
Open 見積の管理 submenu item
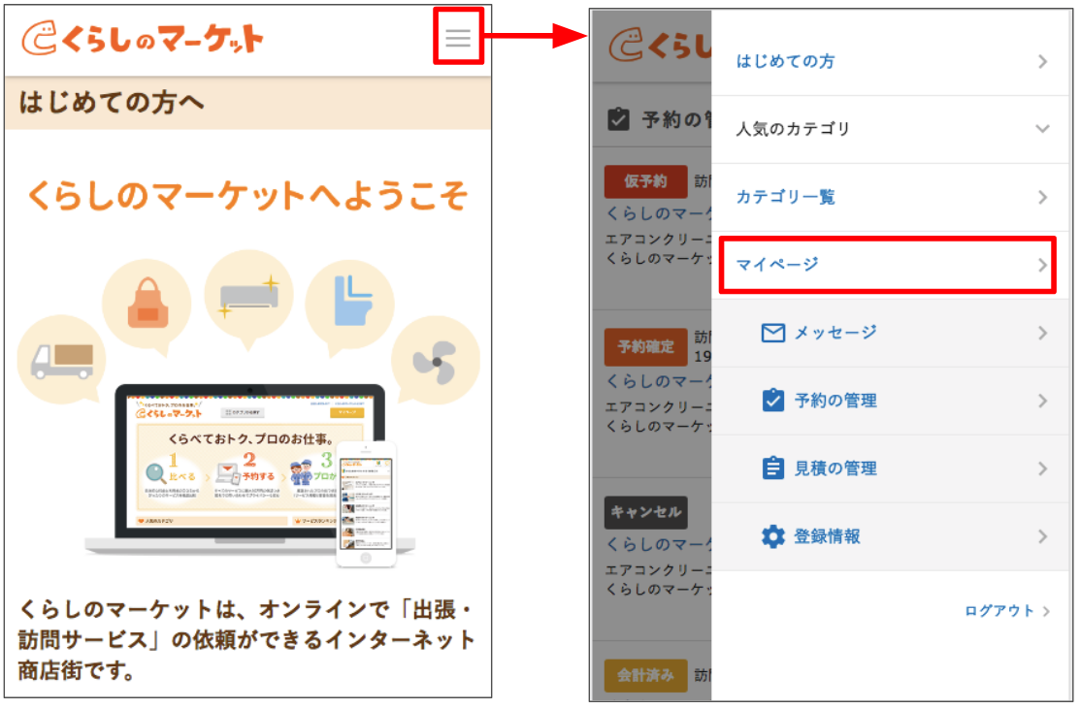point(892,468)
